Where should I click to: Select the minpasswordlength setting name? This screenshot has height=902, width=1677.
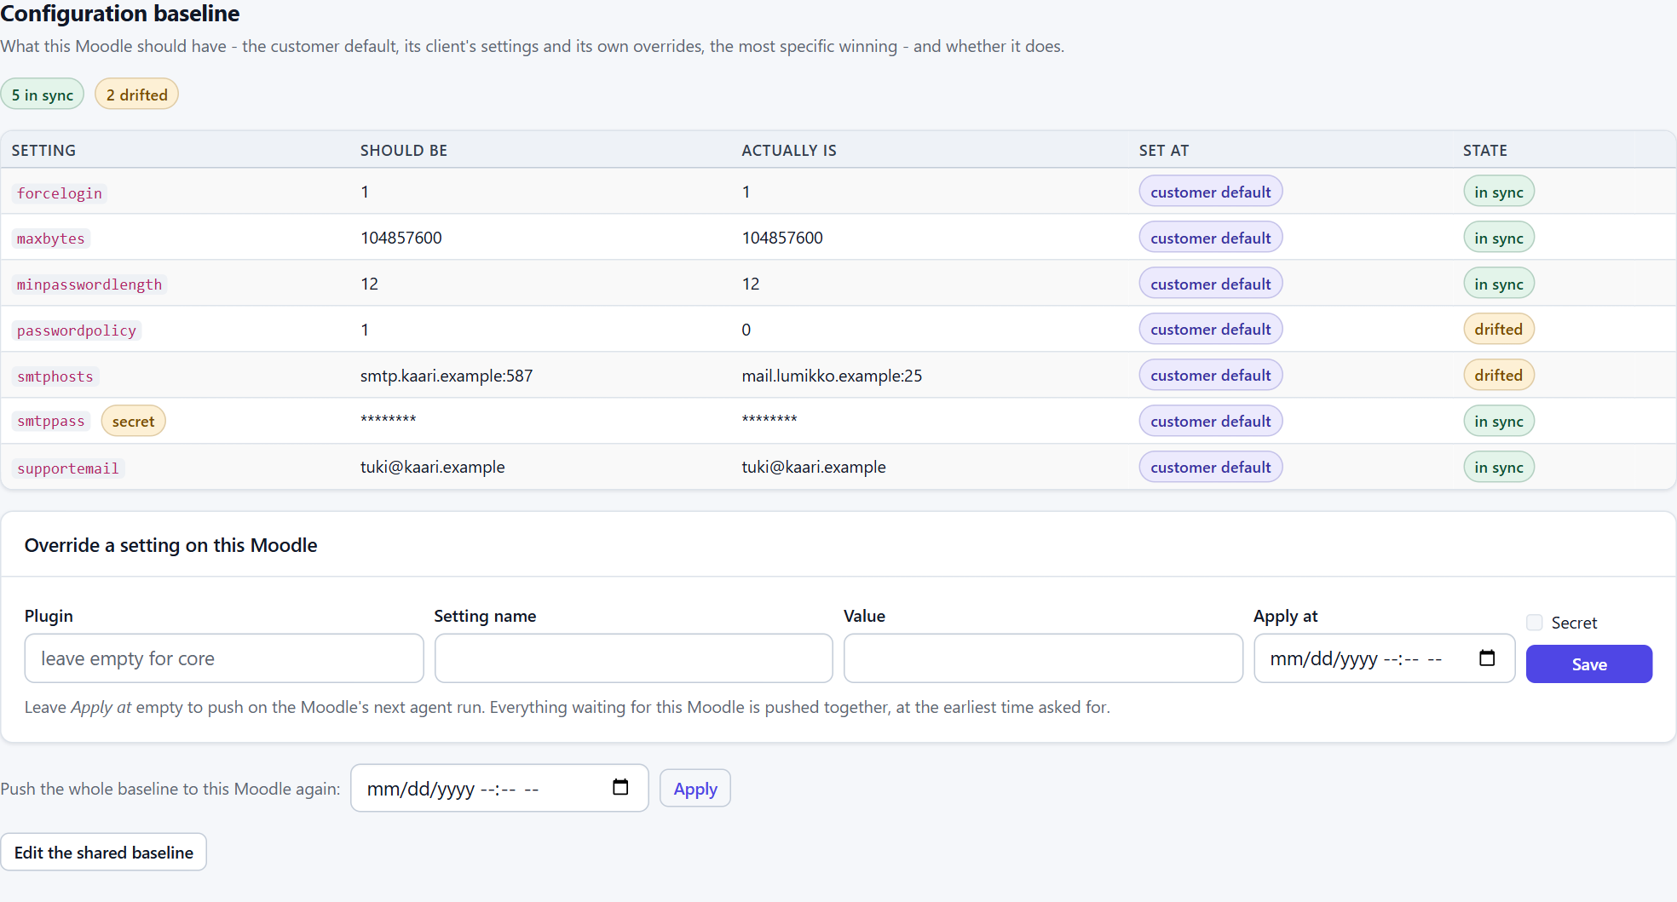coord(89,284)
